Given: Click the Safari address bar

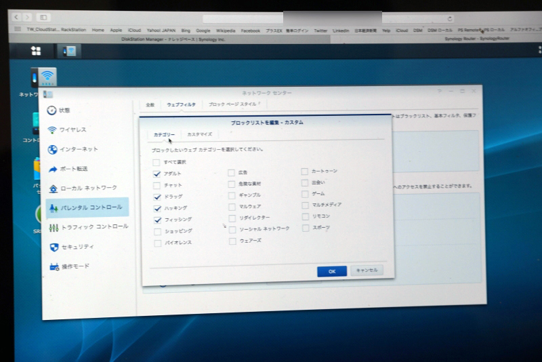Looking at the screenshot, I should 329,19.
